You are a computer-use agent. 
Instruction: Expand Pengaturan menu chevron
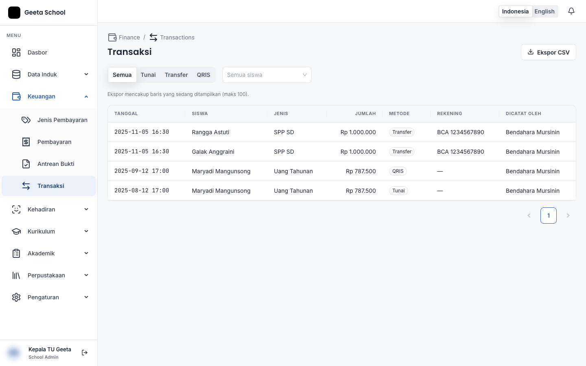(86, 297)
